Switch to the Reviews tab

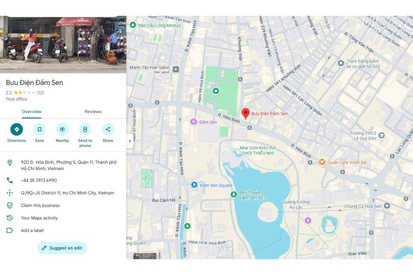point(93,112)
